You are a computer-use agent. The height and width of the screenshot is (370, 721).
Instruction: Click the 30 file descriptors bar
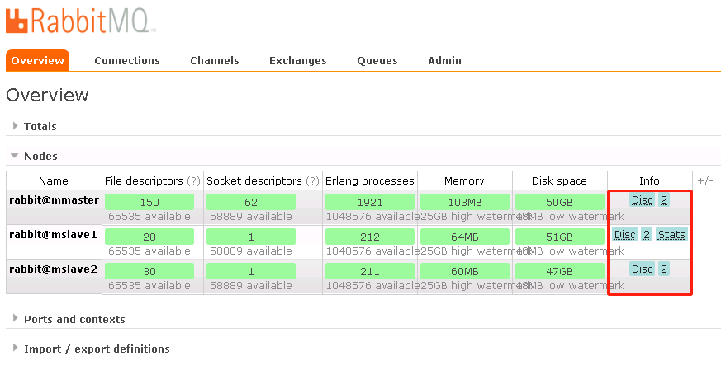click(x=149, y=271)
